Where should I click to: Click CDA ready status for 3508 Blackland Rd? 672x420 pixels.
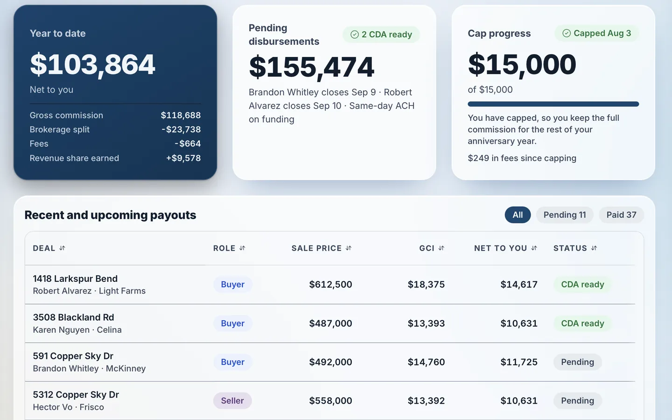[x=582, y=323]
